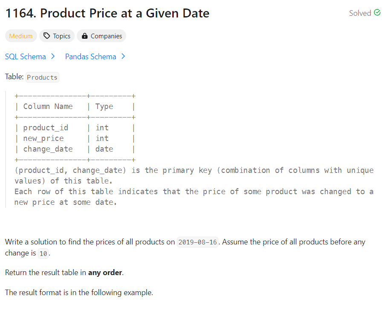The image size is (388, 310).
Task: Click the Medium difficulty badge
Action: click(21, 36)
